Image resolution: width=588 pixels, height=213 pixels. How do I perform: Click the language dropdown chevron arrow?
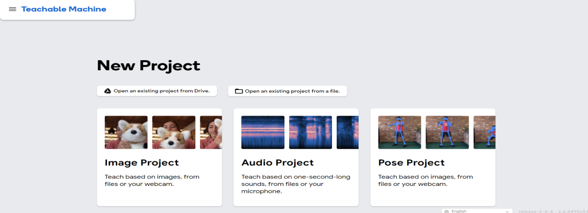click(507, 211)
